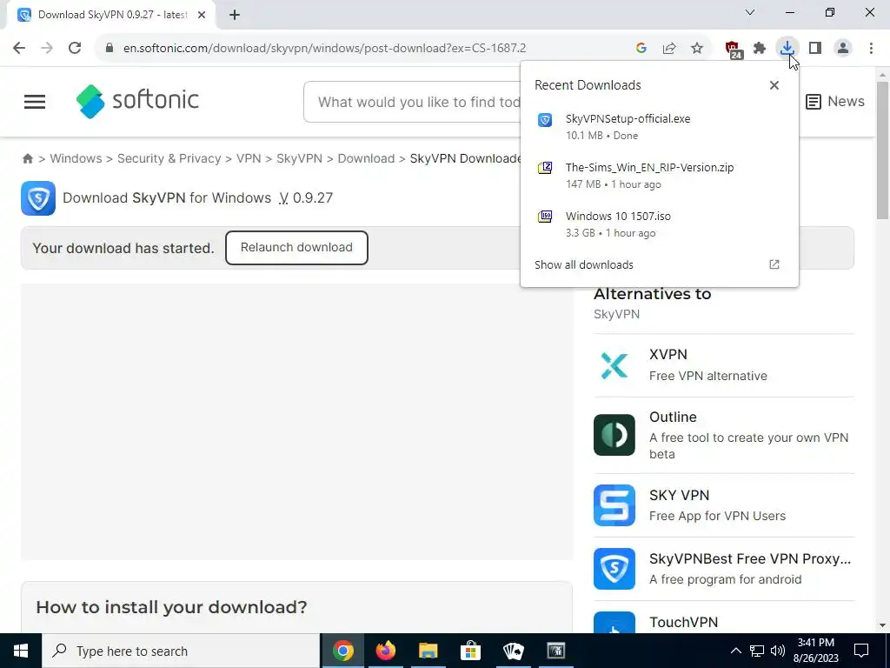
Task: Open Microsoft Store from the taskbar
Action: (470, 651)
